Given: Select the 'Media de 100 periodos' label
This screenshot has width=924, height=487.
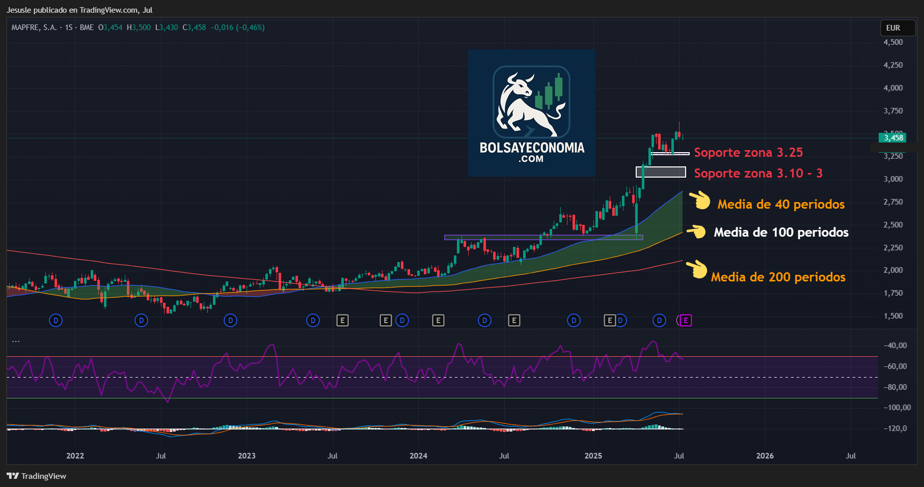Looking at the screenshot, I should (x=781, y=232).
